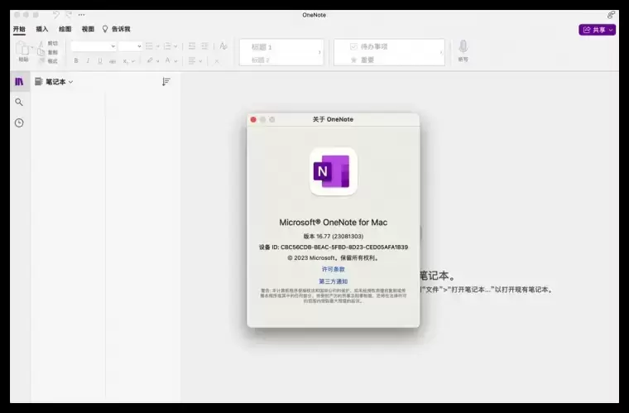Select the text highlighter pen icon
The width and height of the screenshot is (629, 413).
tap(149, 60)
